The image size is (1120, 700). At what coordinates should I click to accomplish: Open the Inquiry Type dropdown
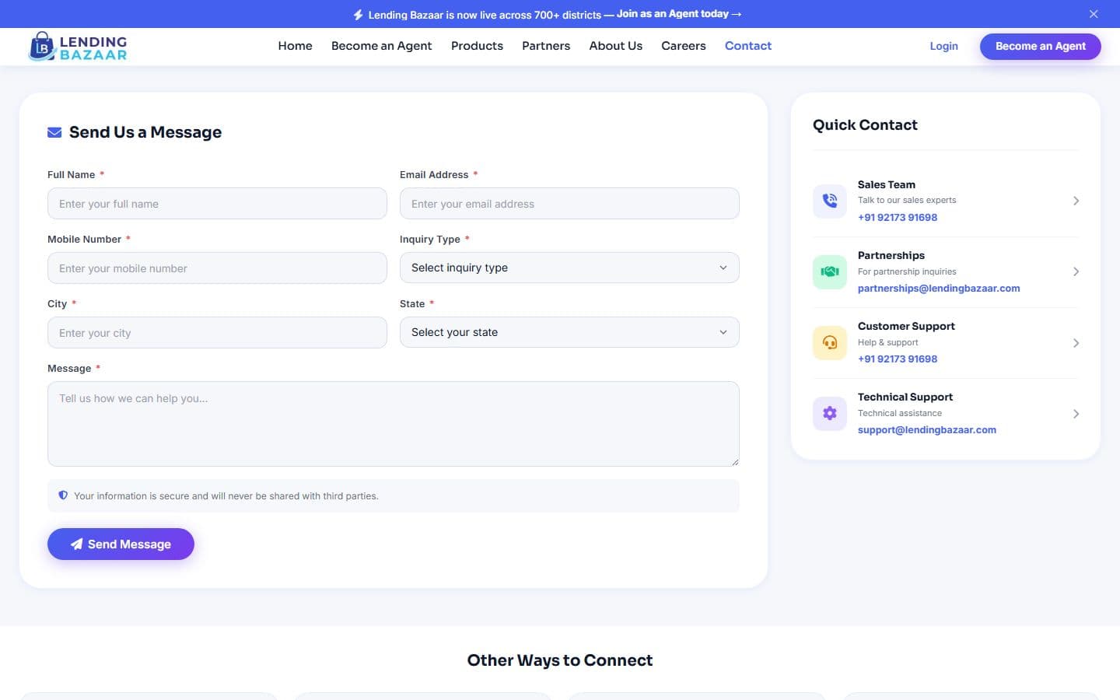coord(569,268)
